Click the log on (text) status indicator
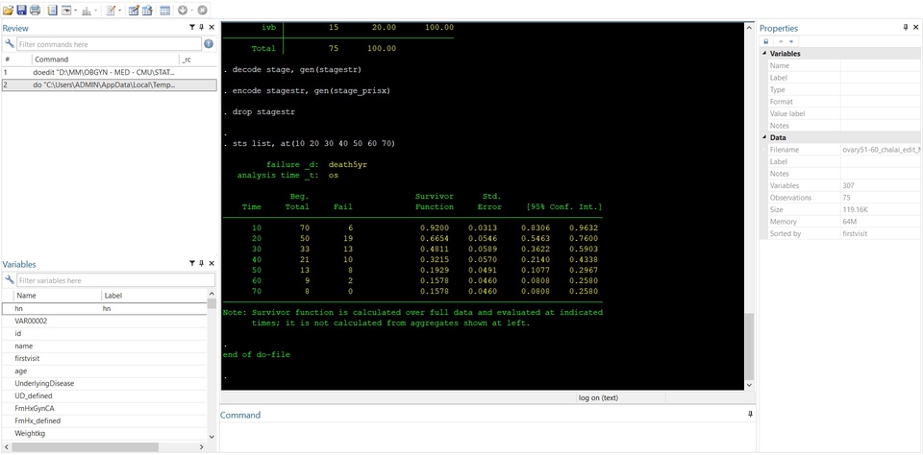Image resolution: width=923 pixels, height=455 pixels. tap(598, 398)
